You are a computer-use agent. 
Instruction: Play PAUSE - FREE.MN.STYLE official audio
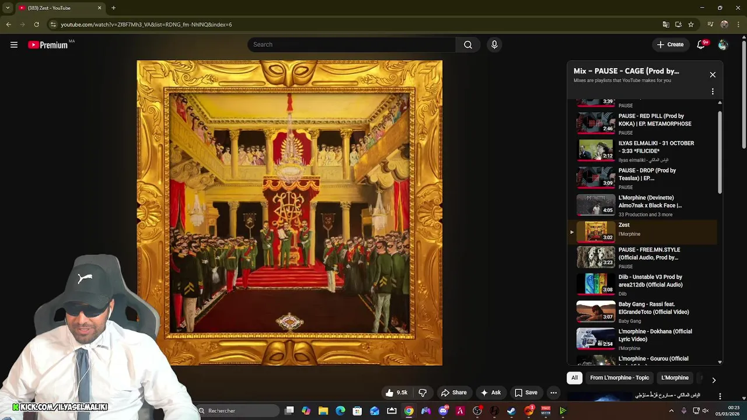coord(642,258)
